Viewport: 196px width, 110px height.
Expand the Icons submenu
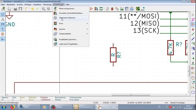tap(71, 24)
